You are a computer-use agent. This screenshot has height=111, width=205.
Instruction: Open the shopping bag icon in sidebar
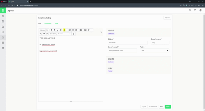(3, 37)
